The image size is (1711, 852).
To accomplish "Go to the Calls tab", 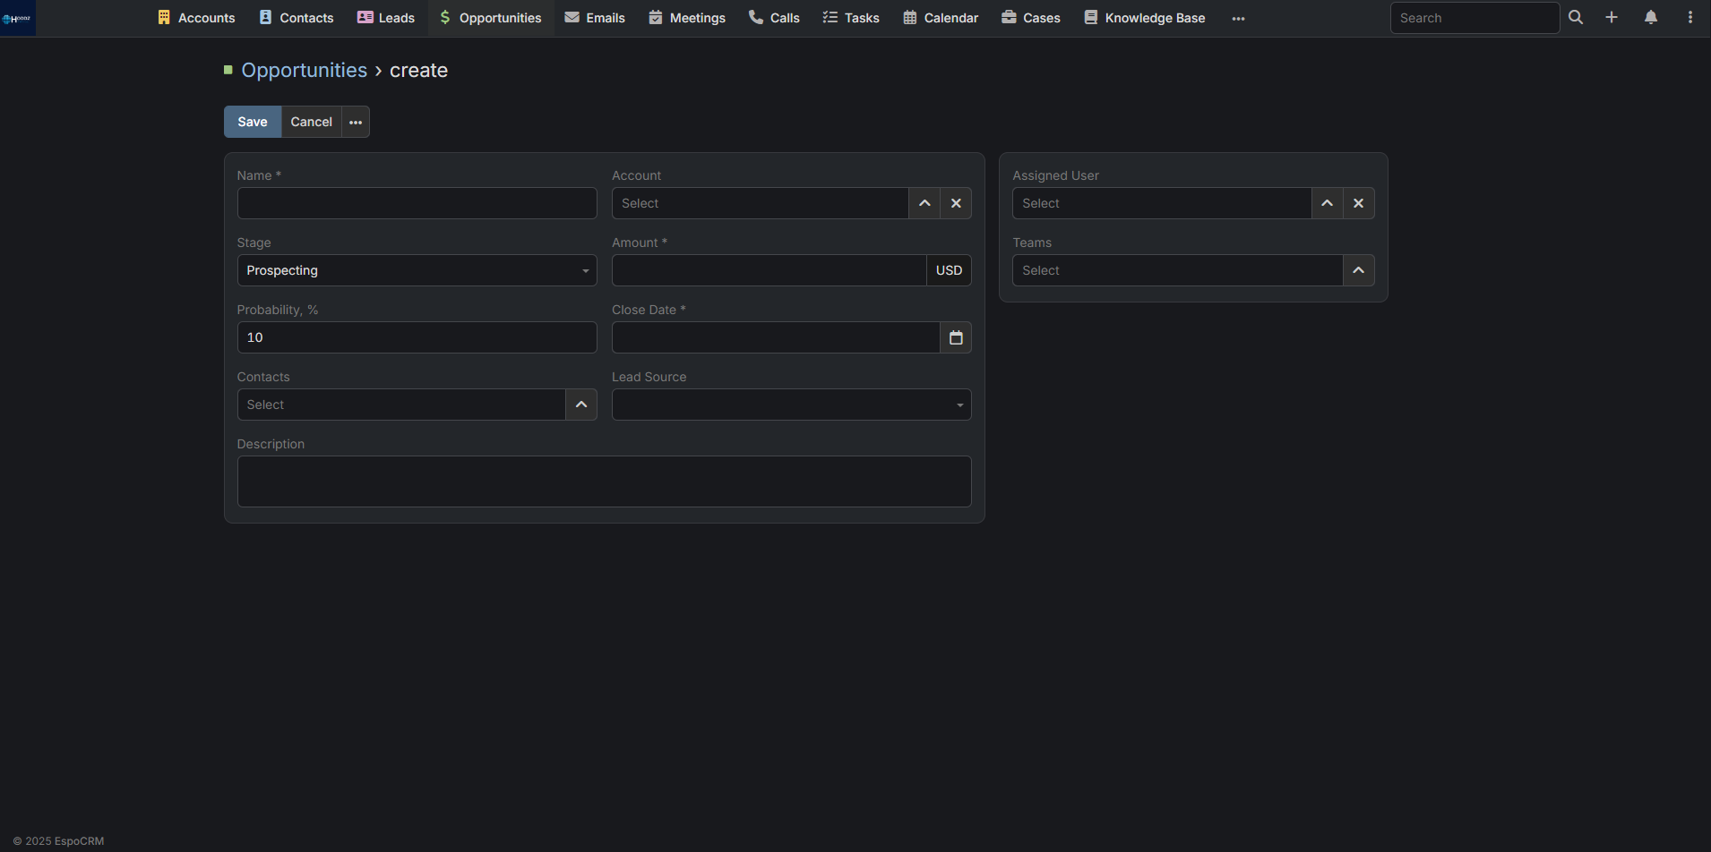I will (x=774, y=18).
